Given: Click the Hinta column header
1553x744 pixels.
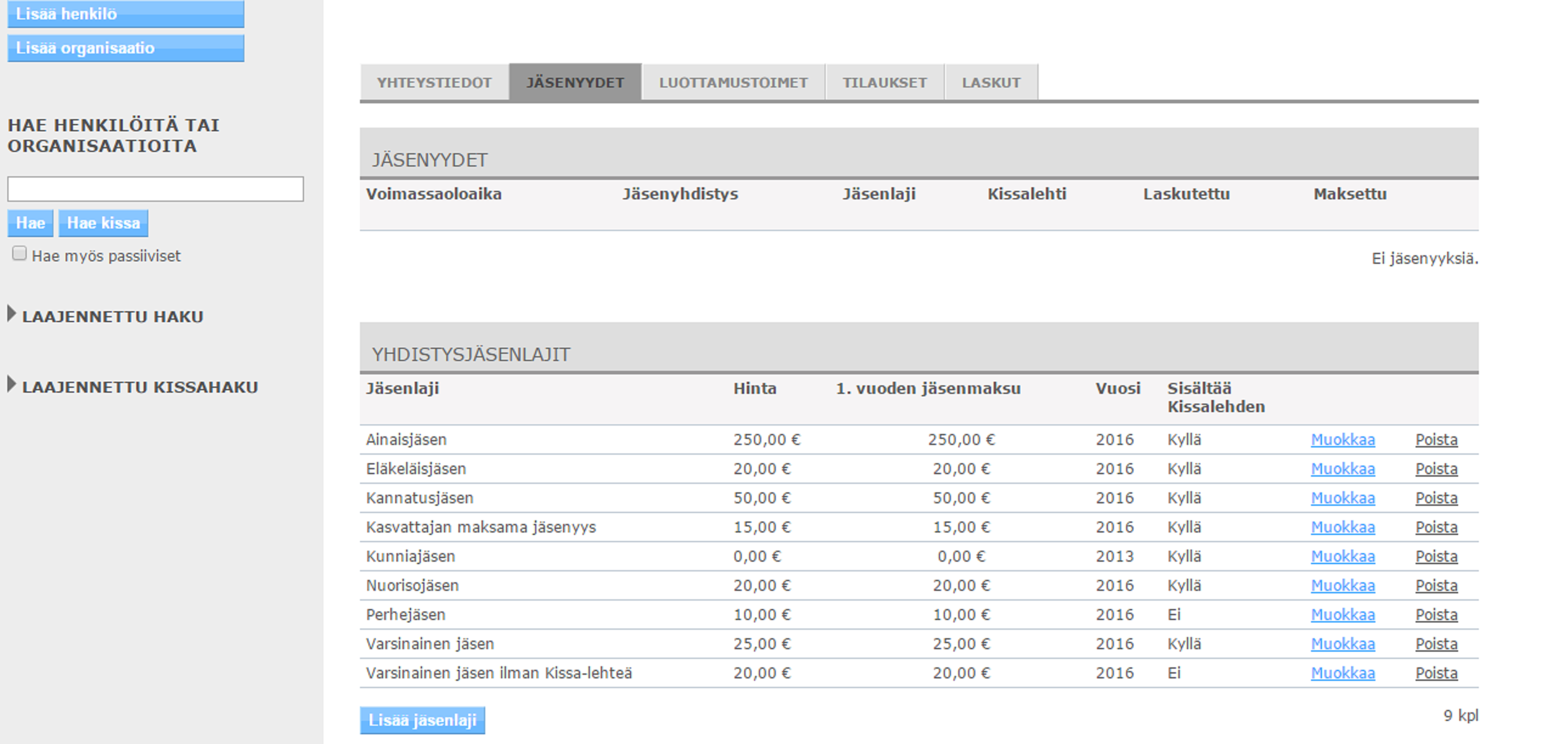Looking at the screenshot, I should [x=755, y=388].
